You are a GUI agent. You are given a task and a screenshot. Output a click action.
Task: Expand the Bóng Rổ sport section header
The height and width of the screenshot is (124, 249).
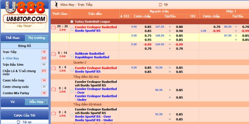tap(24, 46)
